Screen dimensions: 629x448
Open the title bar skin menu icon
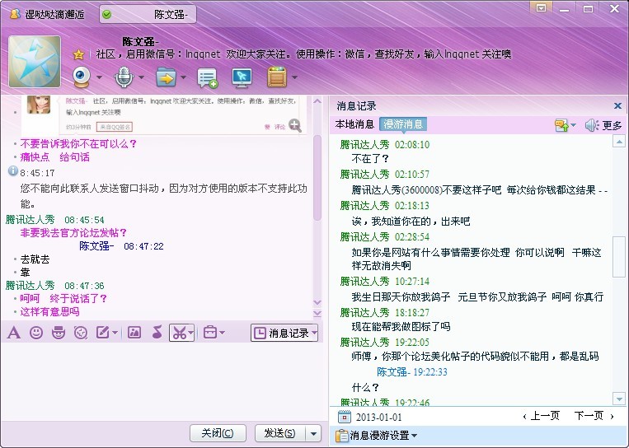(541, 8)
